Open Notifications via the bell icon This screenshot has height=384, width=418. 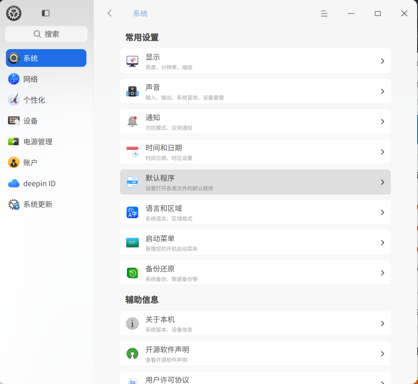[132, 121]
